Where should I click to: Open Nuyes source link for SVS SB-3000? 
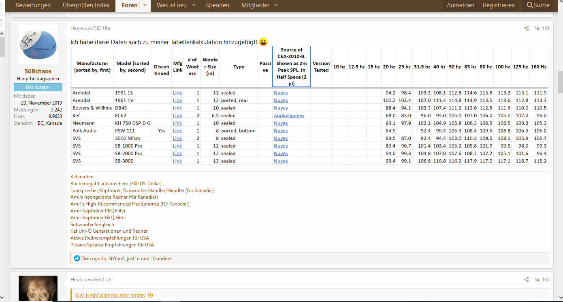pos(281,161)
